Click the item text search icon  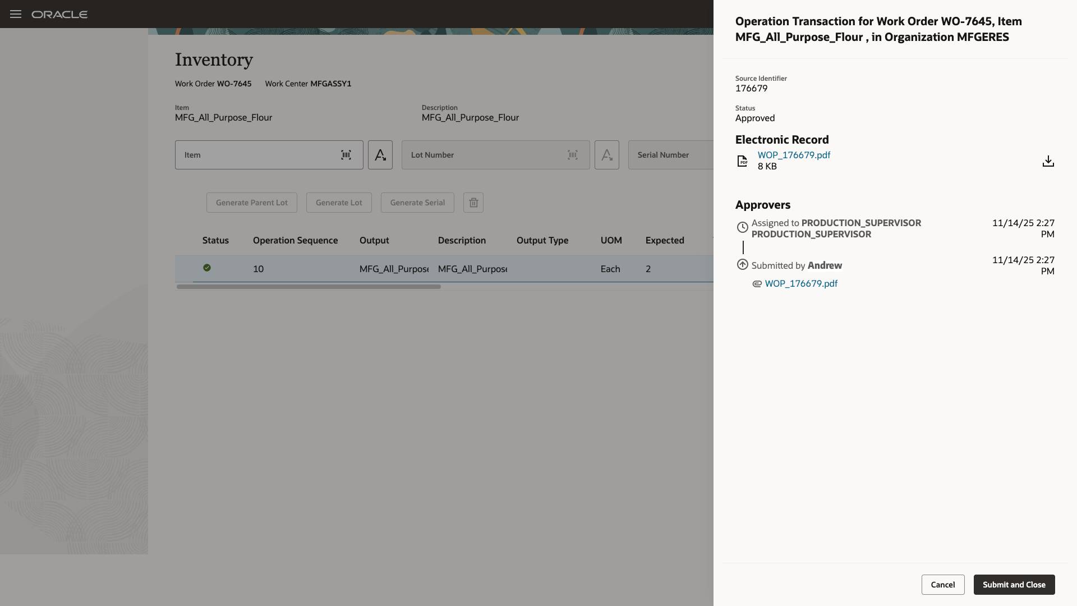(x=380, y=155)
